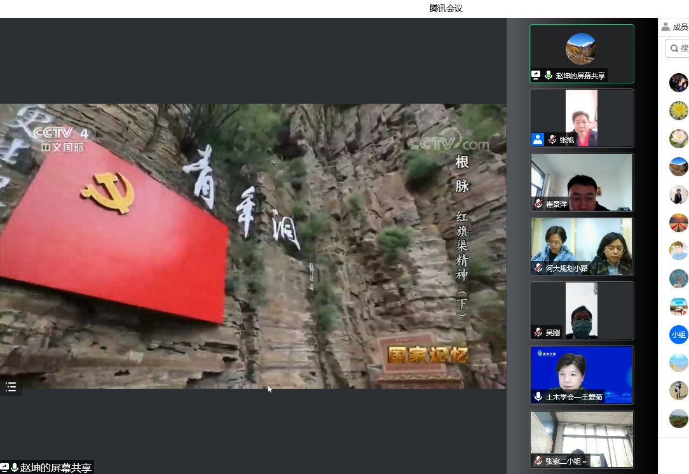This screenshot has height=474, width=689.
Task: Click the 崔景洋 name label
Action: (x=556, y=204)
